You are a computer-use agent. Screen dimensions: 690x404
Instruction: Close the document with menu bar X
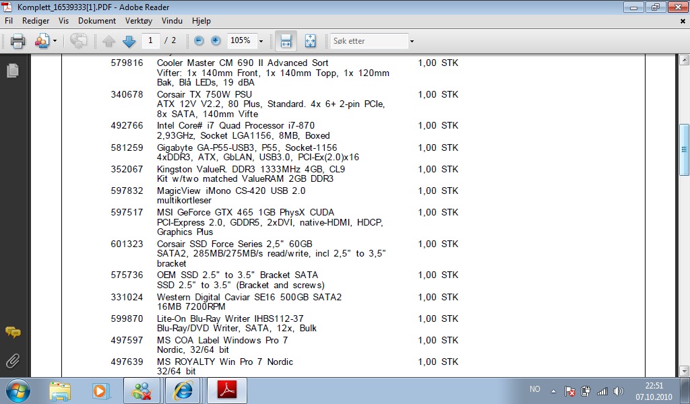tap(683, 21)
